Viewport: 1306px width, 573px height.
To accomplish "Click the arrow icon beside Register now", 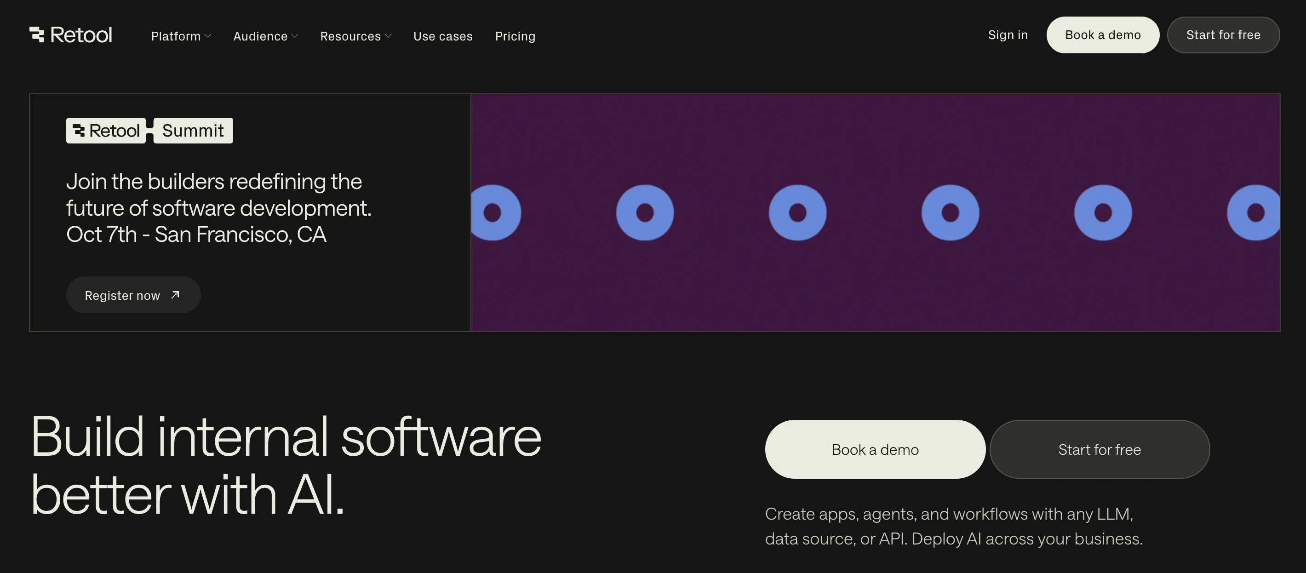I will (175, 295).
